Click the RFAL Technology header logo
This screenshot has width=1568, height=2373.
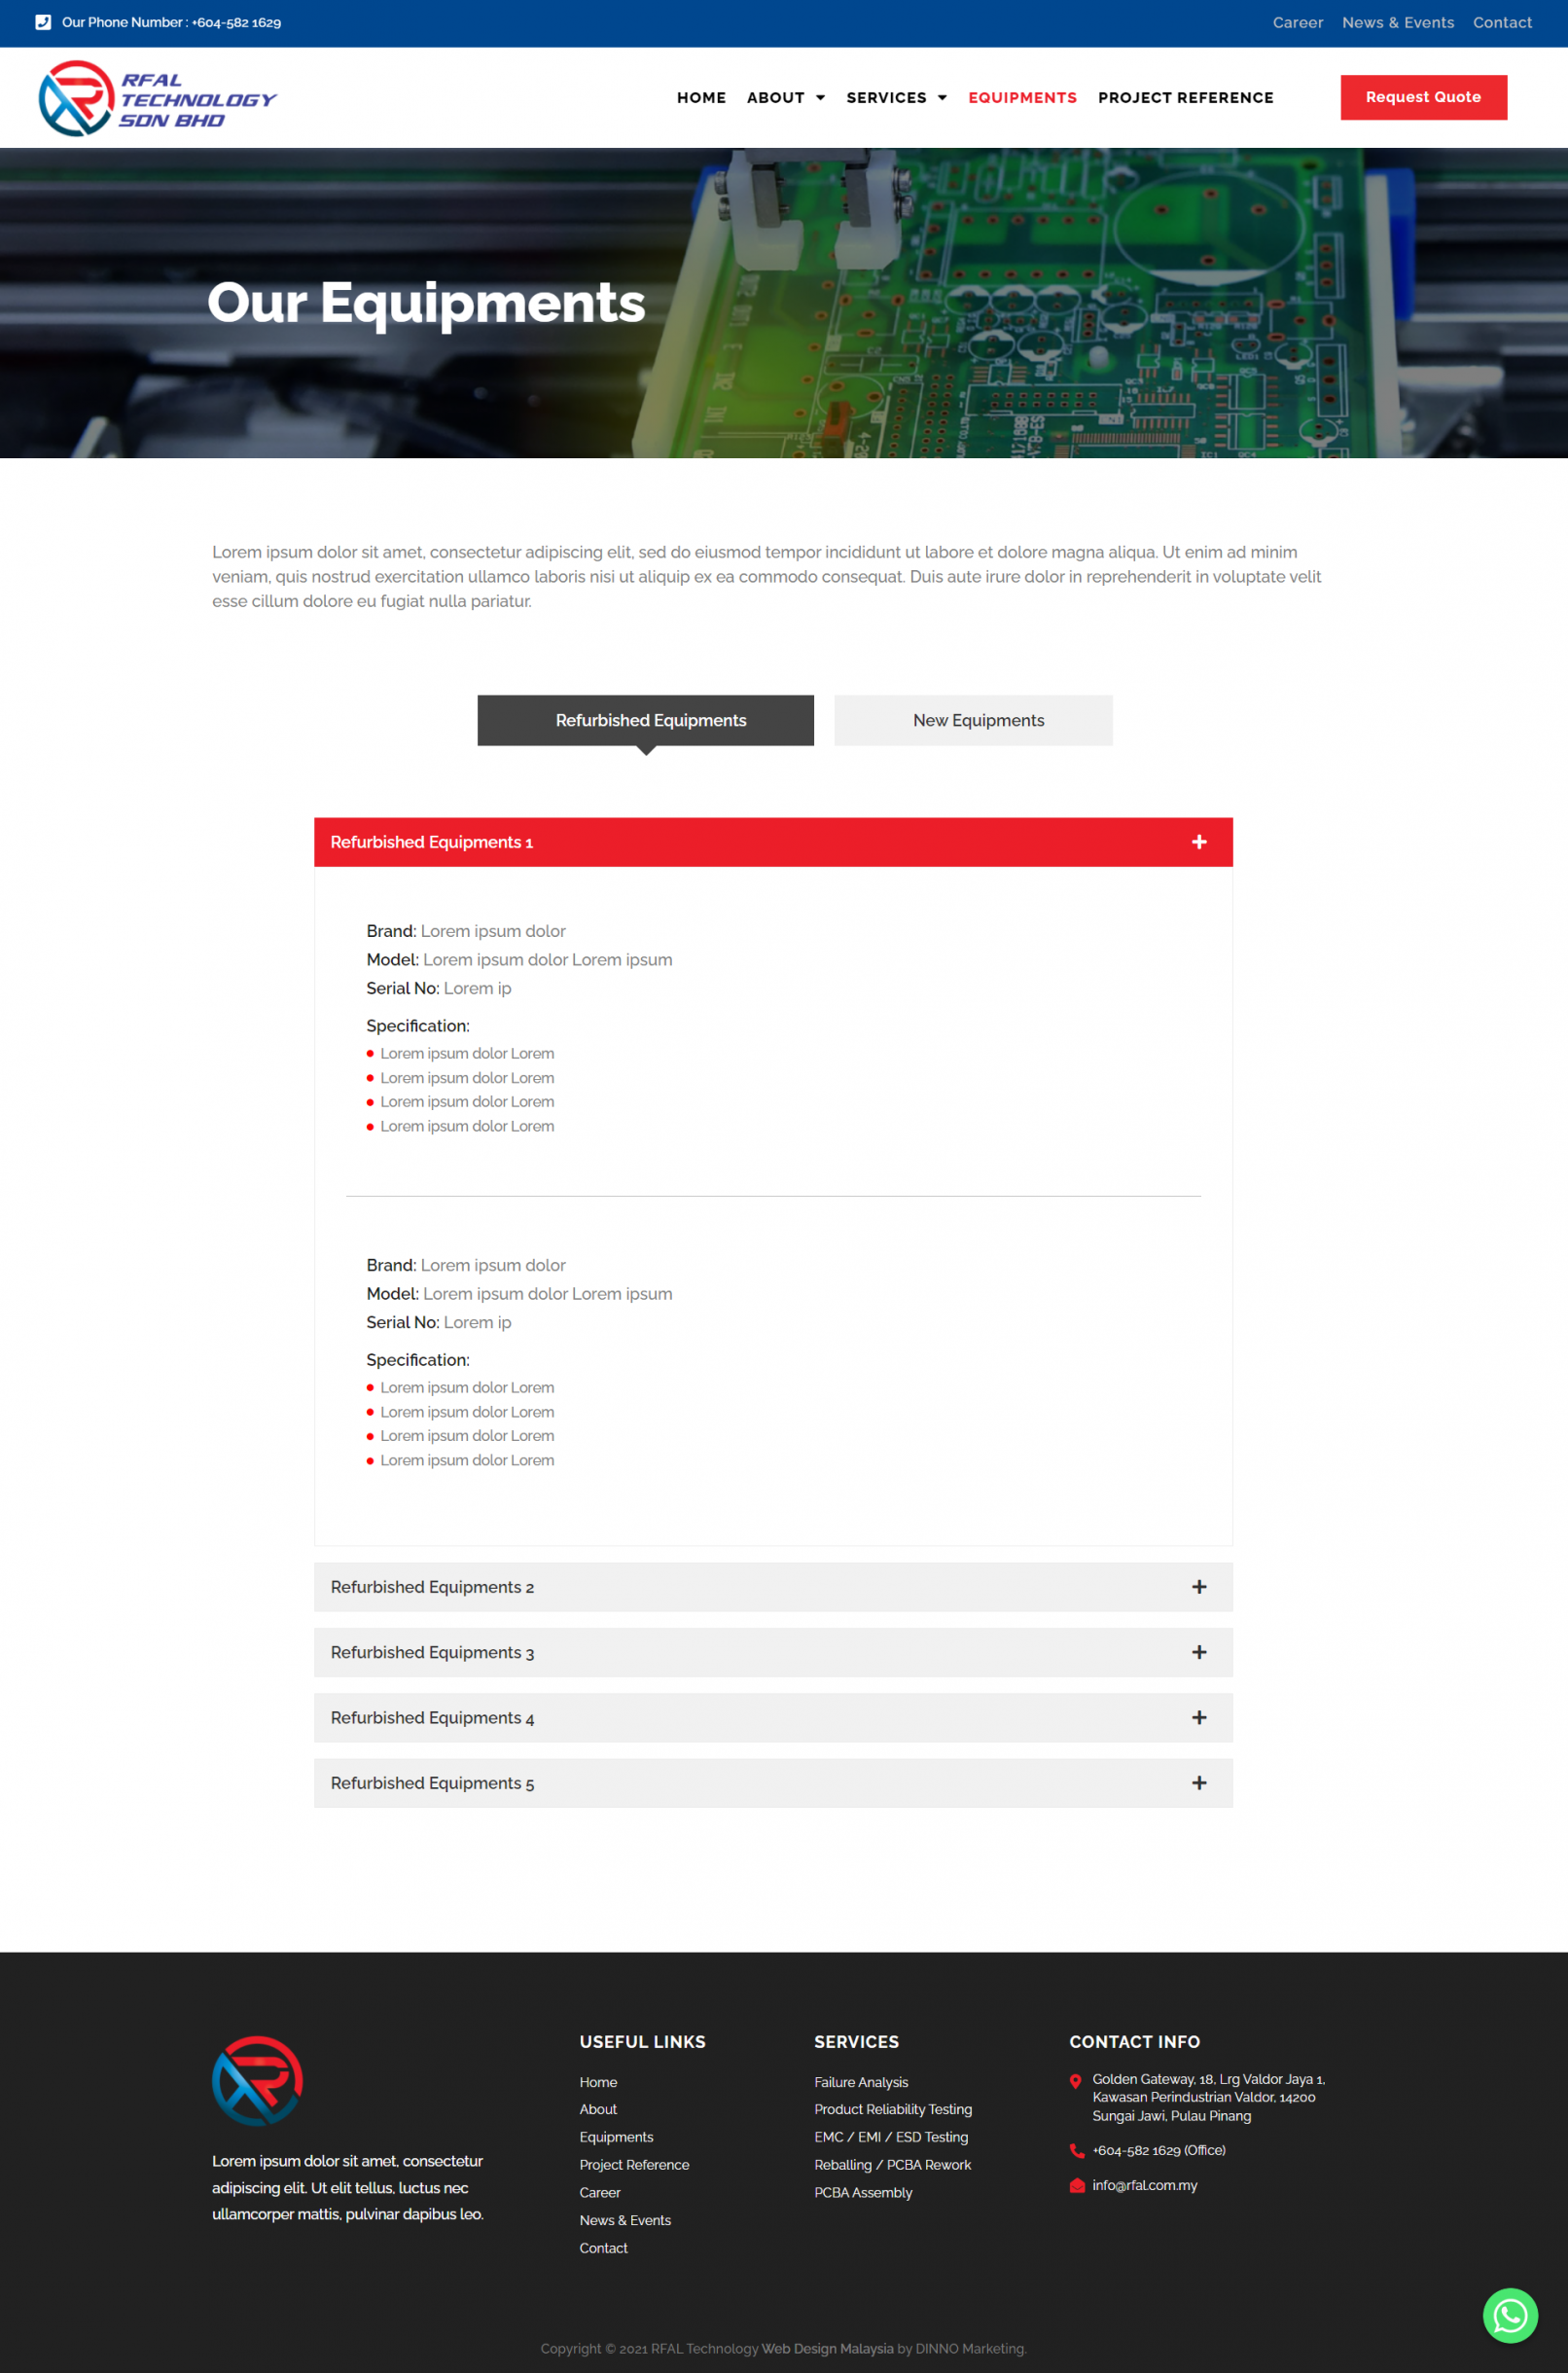tap(157, 98)
